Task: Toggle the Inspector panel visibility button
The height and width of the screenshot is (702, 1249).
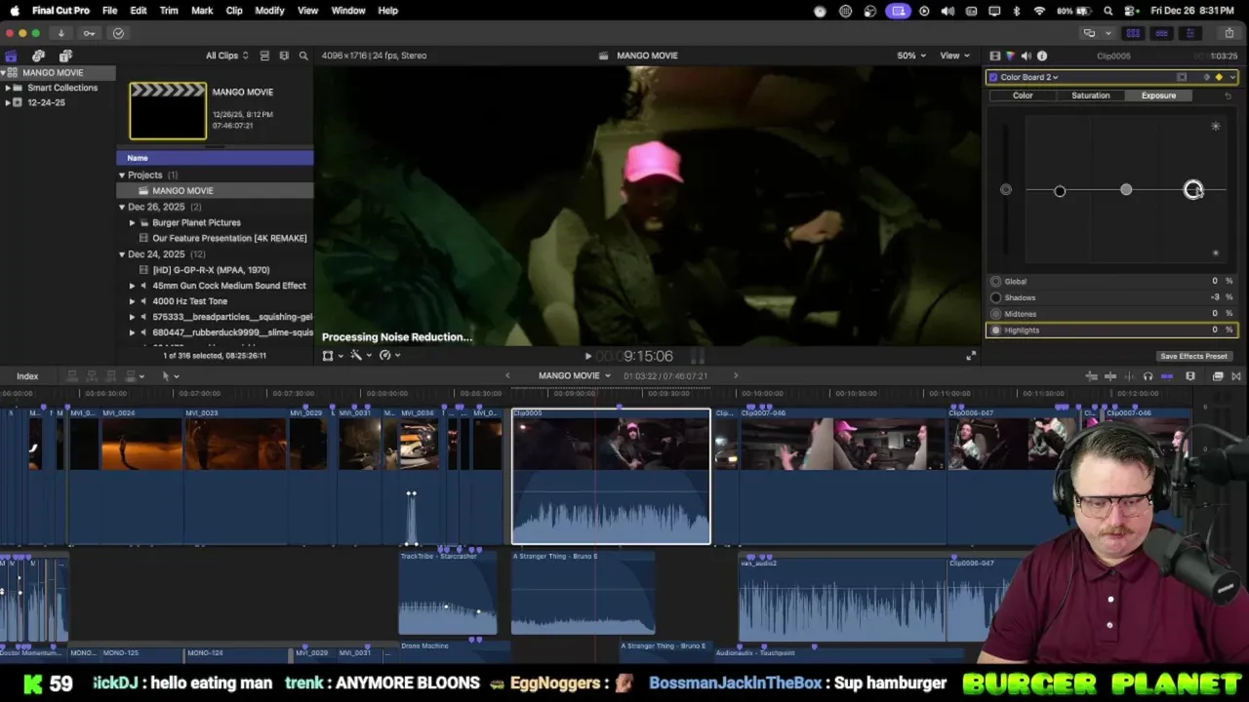Action: tap(1189, 33)
